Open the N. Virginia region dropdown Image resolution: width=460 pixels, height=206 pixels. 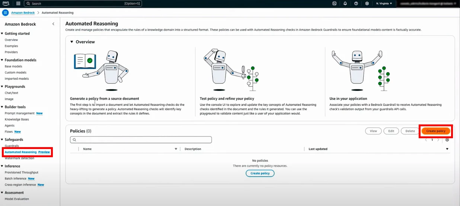(x=384, y=3)
